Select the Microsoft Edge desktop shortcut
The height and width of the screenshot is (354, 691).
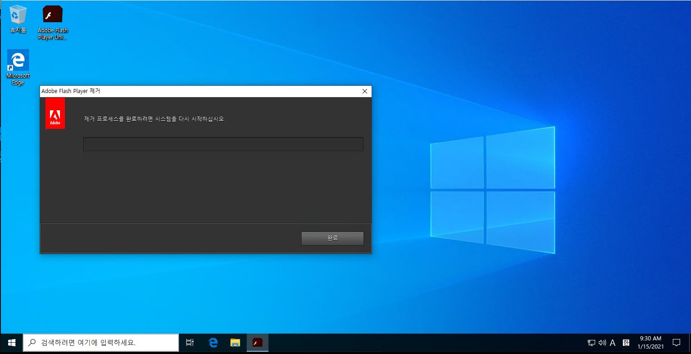point(18,67)
